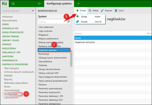The width and height of the screenshot is (152, 105).
Task: Expand the EWIDENCJE VAT section
Action: pyautogui.click(x=10, y=28)
